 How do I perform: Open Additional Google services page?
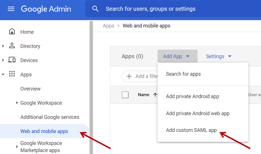pos(50,117)
